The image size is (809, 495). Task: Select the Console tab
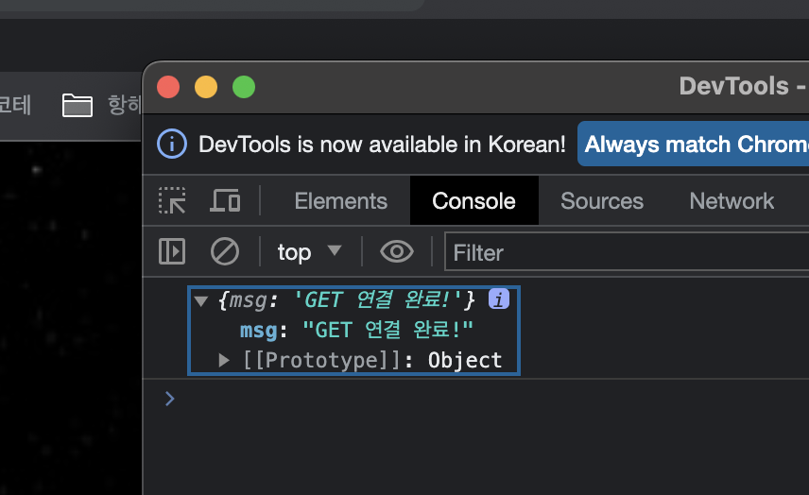473,200
